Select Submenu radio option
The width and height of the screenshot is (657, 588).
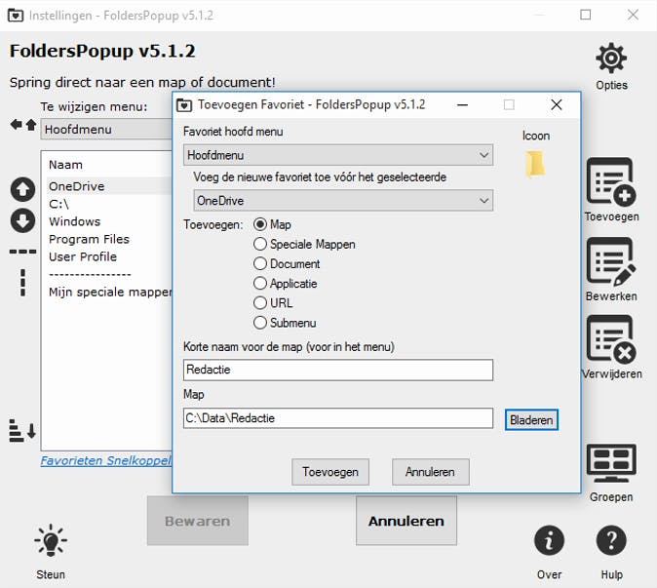pyautogui.click(x=285, y=323)
